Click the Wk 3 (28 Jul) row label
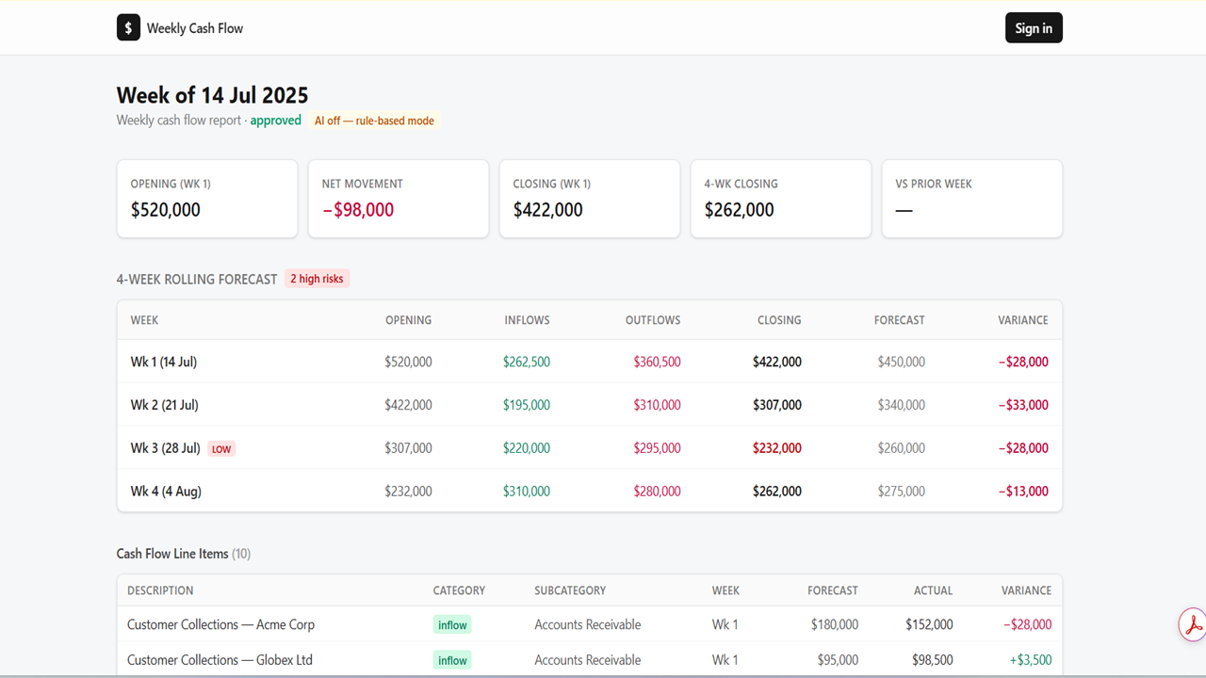The height and width of the screenshot is (678, 1206). tap(166, 448)
